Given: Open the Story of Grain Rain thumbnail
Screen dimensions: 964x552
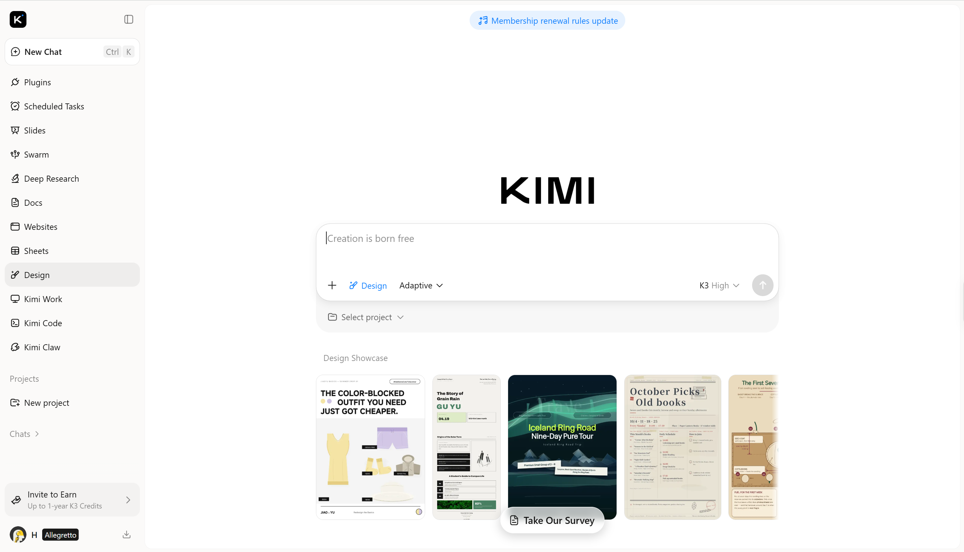Looking at the screenshot, I should [x=467, y=447].
